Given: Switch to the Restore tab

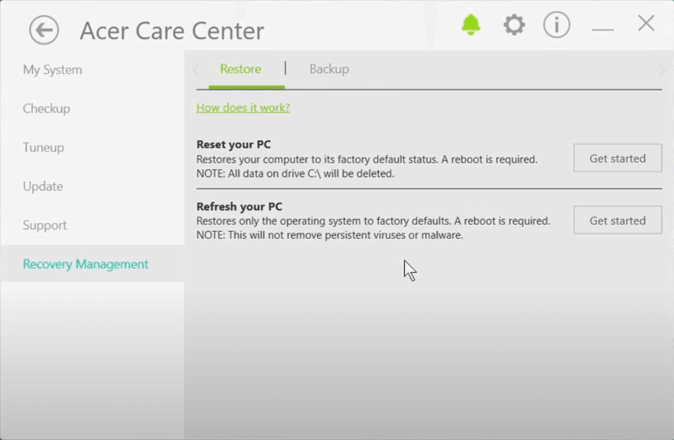Looking at the screenshot, I should tap(240, 70).
